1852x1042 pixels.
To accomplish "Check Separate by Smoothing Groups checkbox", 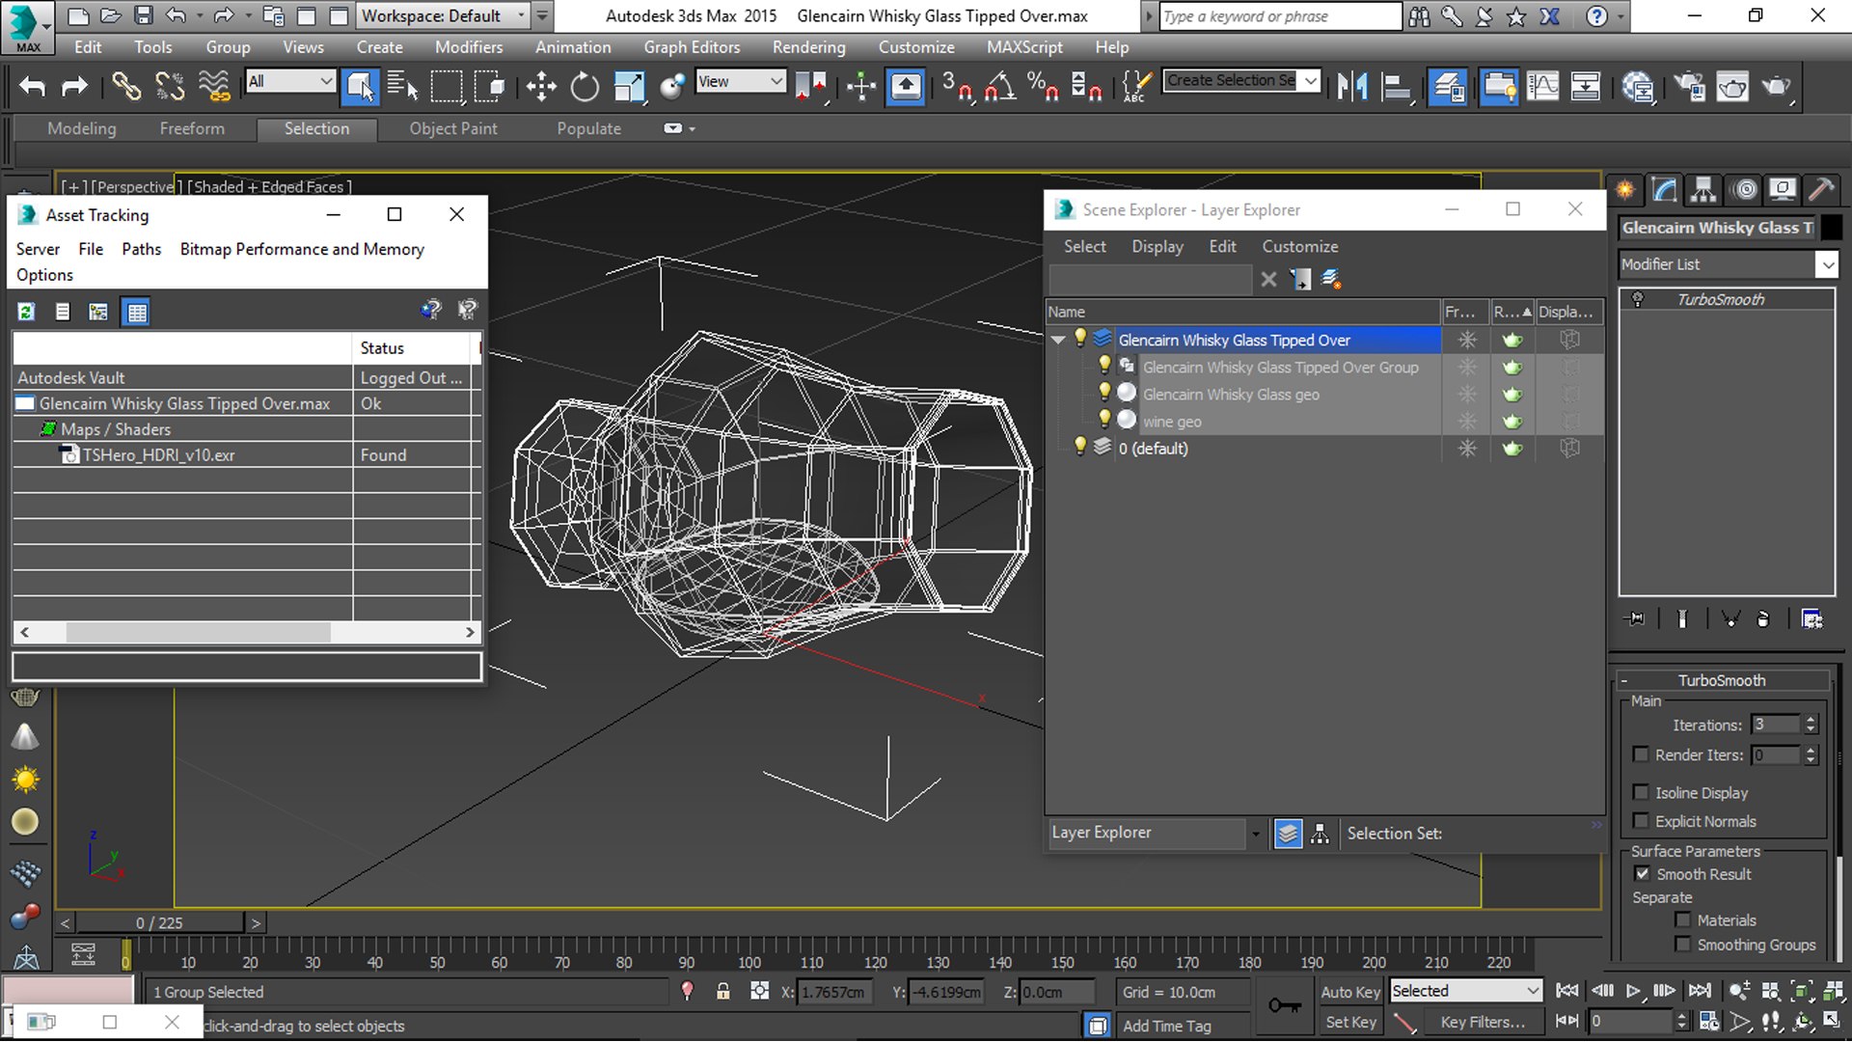I will tap(1683, 945).
